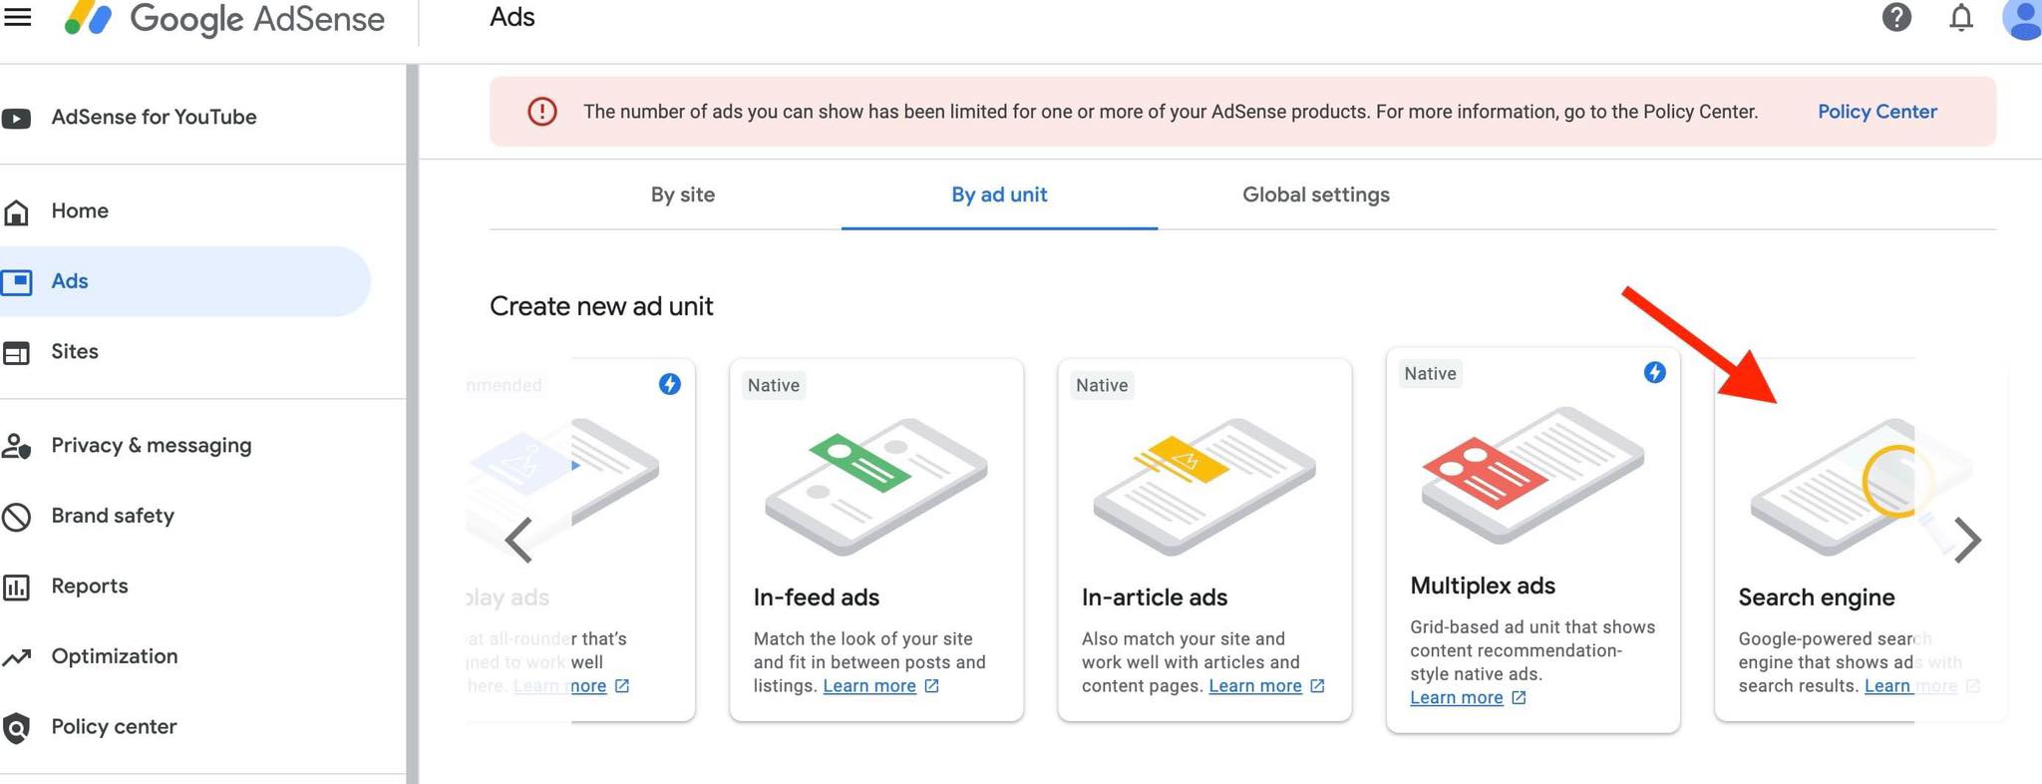Open the Policy Center link in alert
Screen dimensions: 2042x784
[1876, 112]
